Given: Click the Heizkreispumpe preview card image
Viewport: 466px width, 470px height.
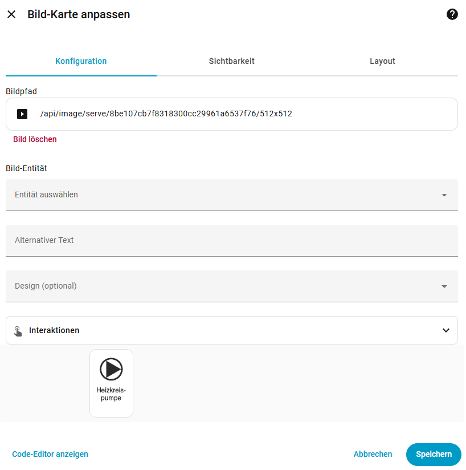Looking at the screenshot, I should pyautogui.click(x=111, y=383).
